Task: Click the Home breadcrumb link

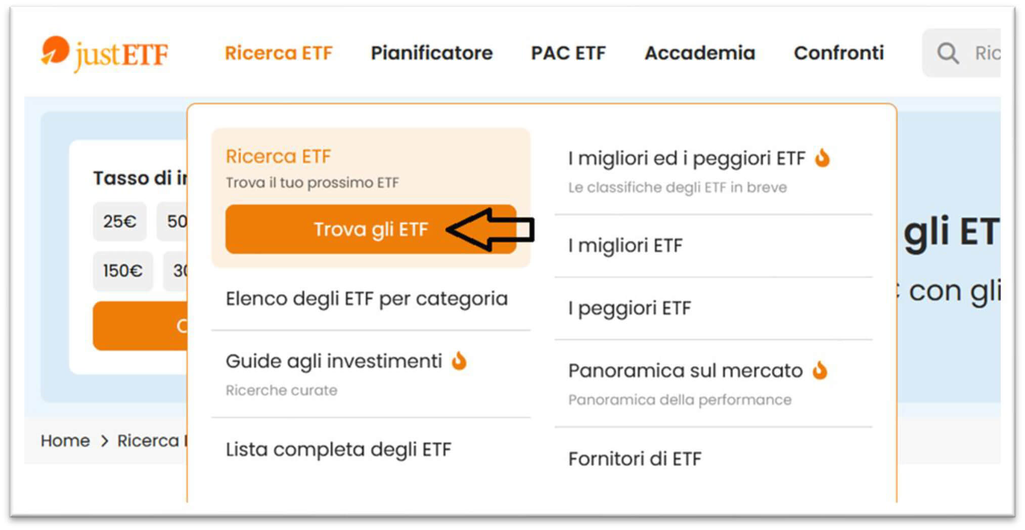Action: (x=65, y=441)
